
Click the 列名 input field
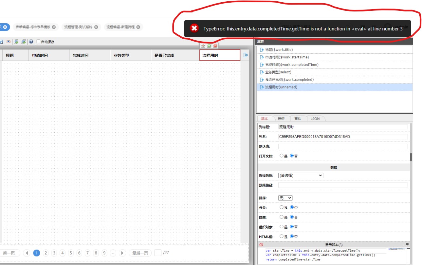pos(343,137)
